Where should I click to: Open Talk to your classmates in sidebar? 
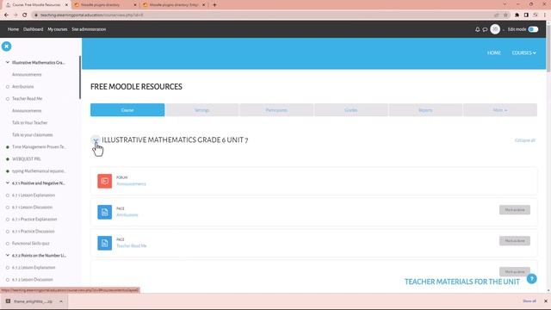pos(33,135)
